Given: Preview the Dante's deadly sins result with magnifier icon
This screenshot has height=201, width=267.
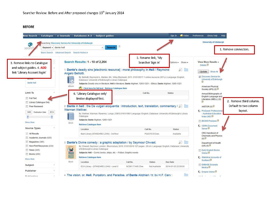Looking at the screenshot, I should [x=180, y=70].
